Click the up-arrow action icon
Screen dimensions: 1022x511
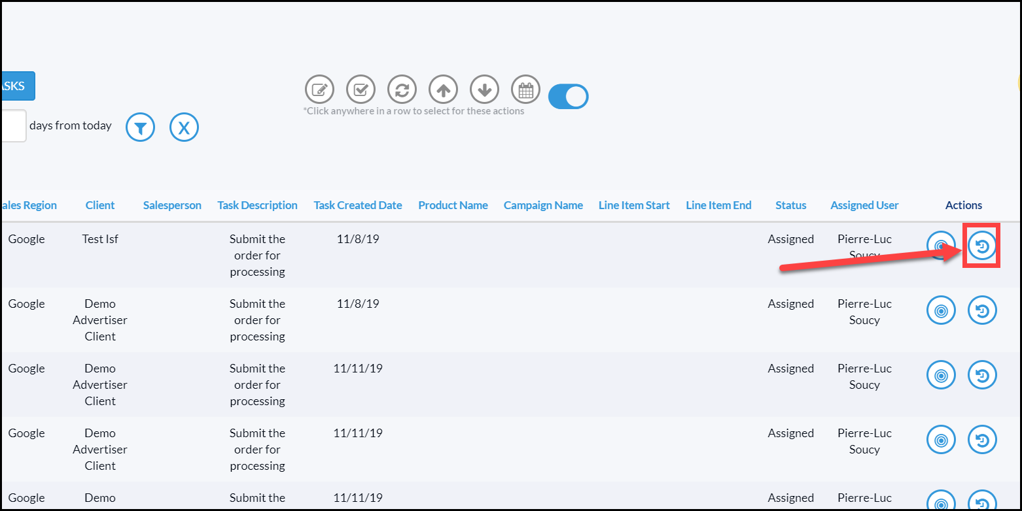pos(443,90)
